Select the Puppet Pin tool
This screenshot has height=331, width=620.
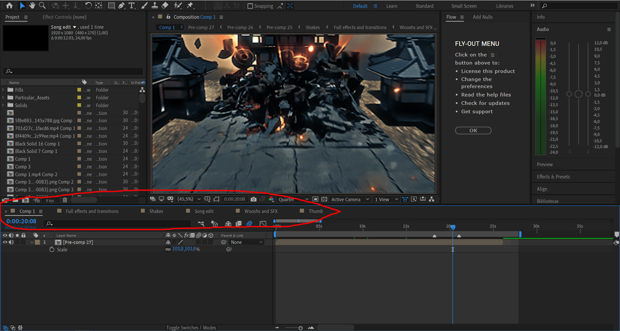coord(190,6)
